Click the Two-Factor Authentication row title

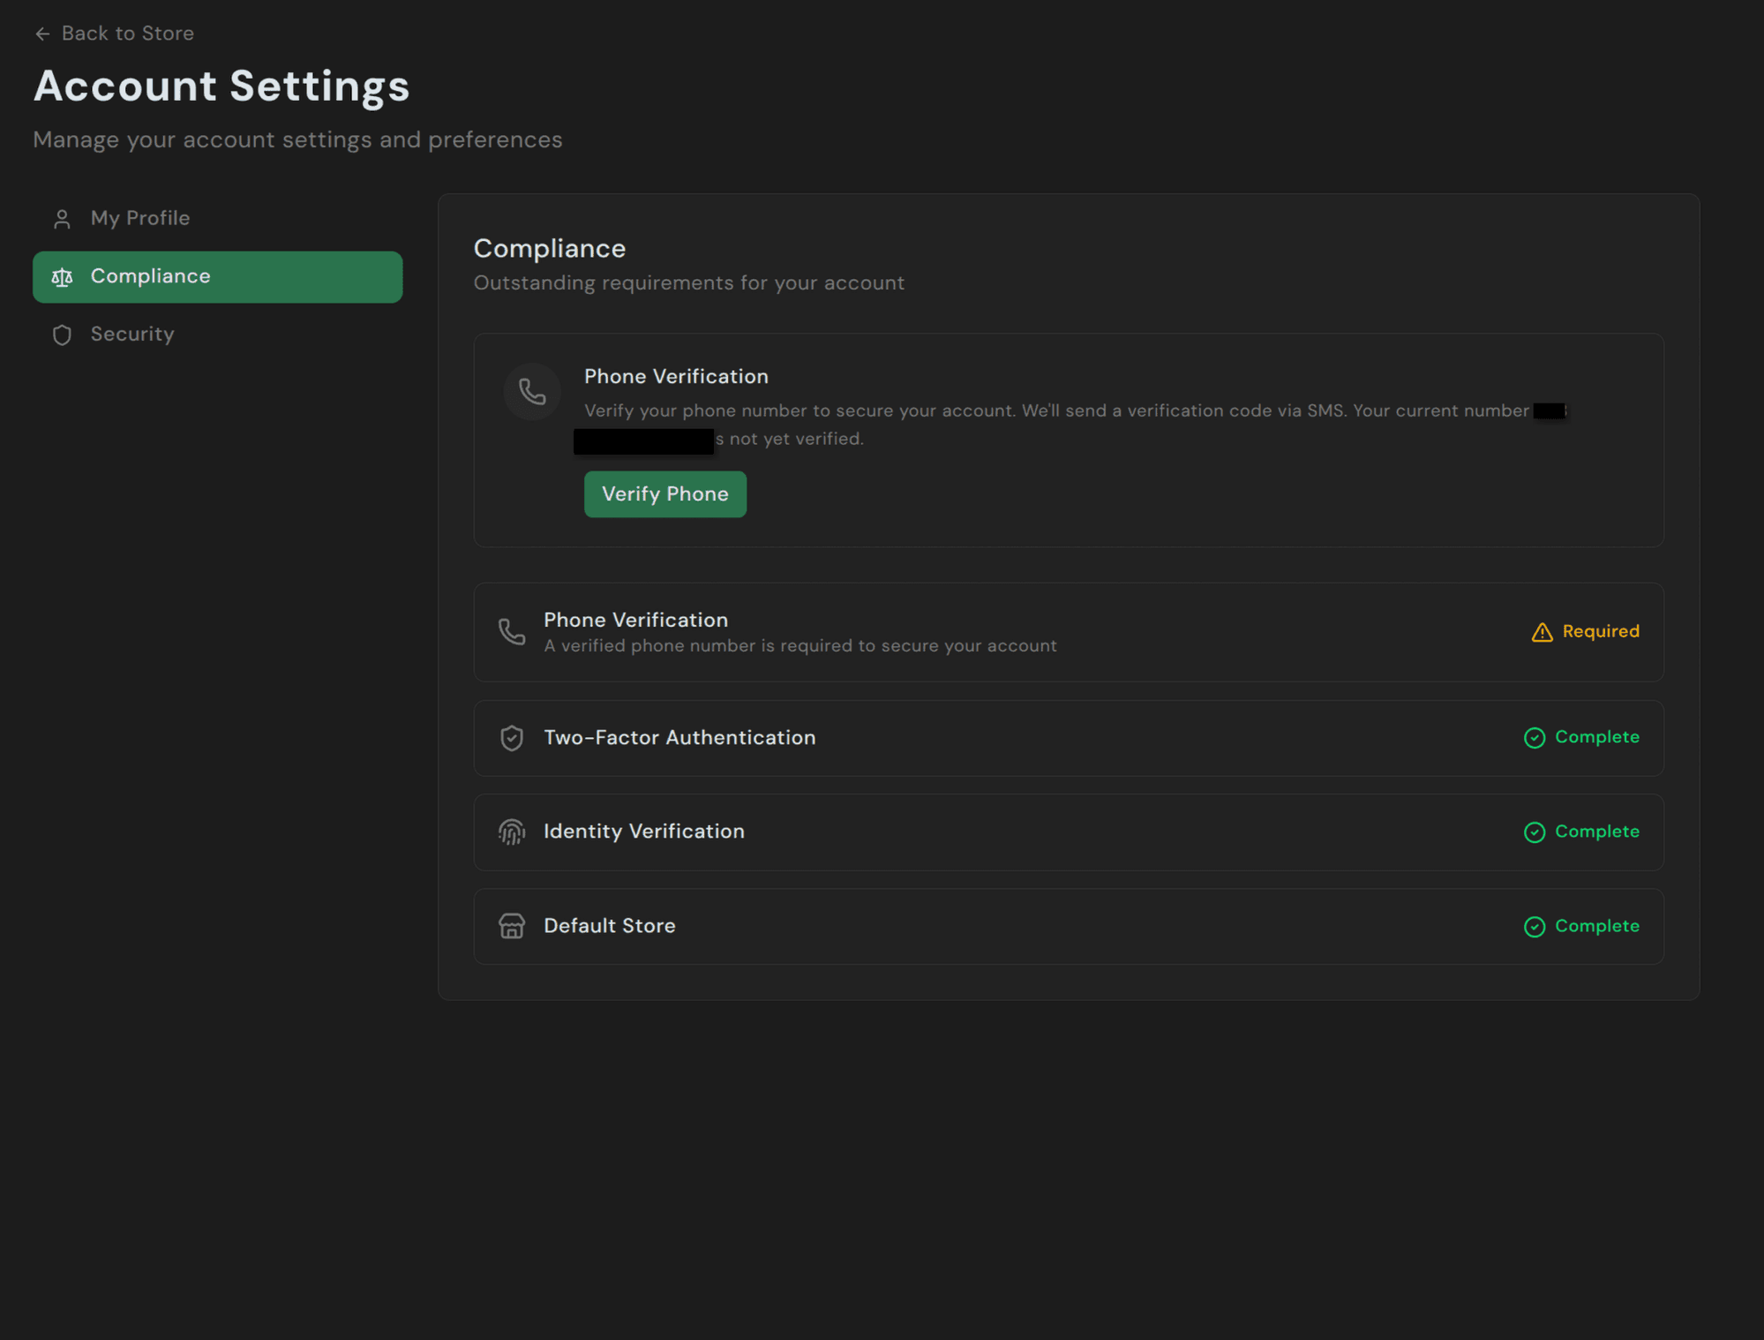pos(679,738)
